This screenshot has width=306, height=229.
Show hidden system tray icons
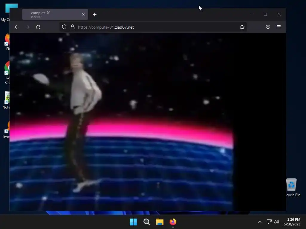260,222
